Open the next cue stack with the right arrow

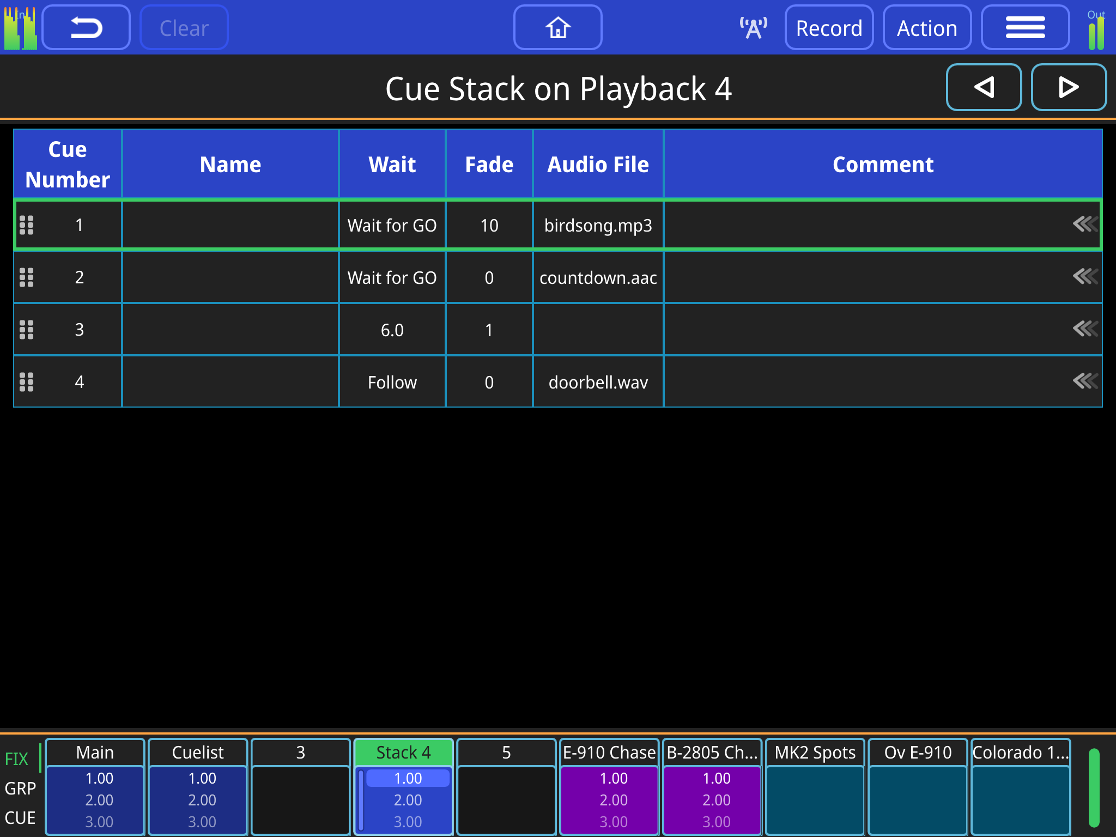1069,87
